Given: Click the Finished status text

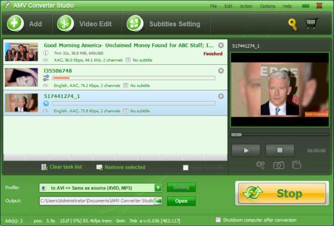Looking at the screenshot, I should point(213,54).
